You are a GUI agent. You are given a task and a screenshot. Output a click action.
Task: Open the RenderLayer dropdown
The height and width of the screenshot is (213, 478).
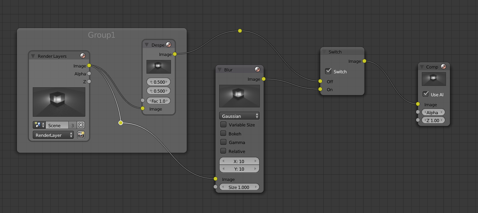(x=53, y=135)
